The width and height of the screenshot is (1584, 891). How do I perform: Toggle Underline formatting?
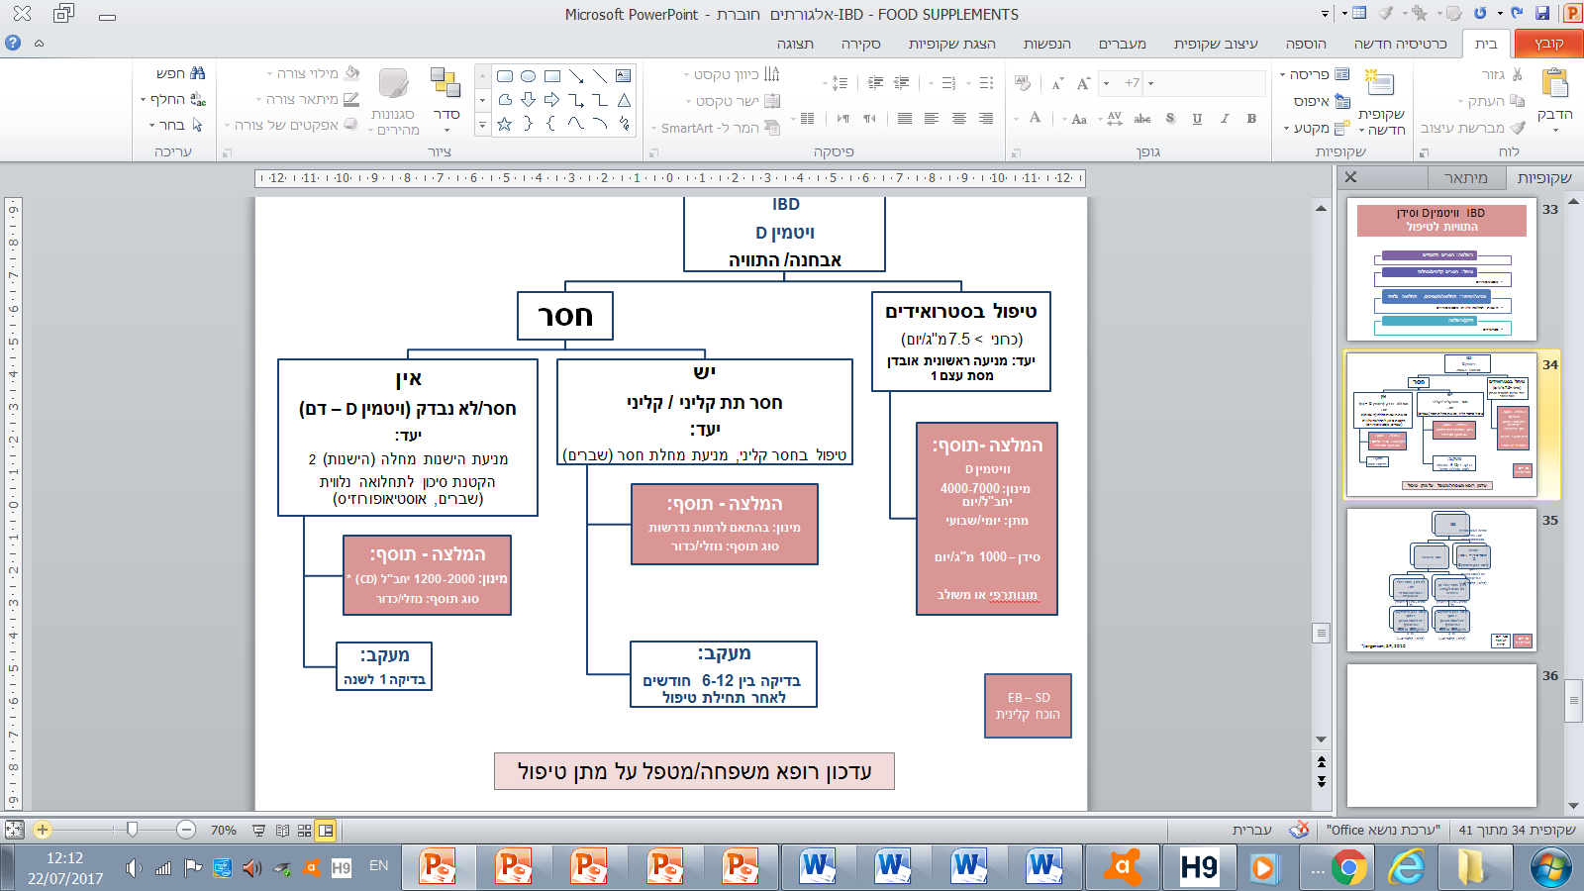(x=1197, y=119)
